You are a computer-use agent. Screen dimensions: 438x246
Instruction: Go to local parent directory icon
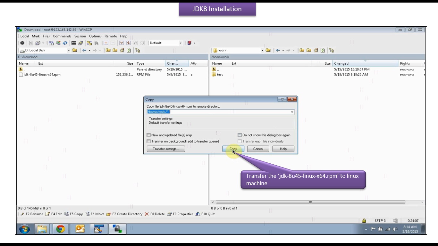tap(108, 50)
